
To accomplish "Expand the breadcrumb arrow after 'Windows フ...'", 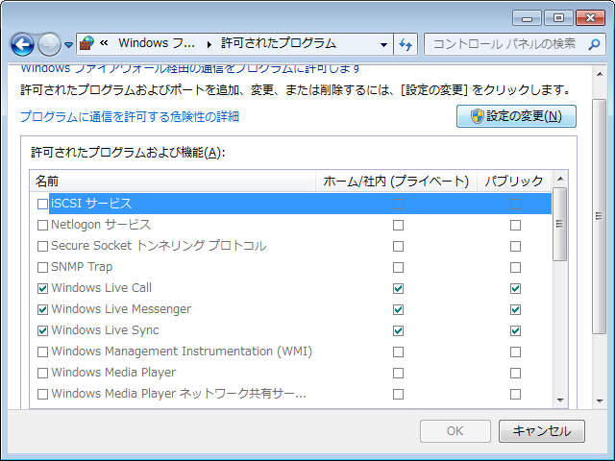I will [209, 44].
